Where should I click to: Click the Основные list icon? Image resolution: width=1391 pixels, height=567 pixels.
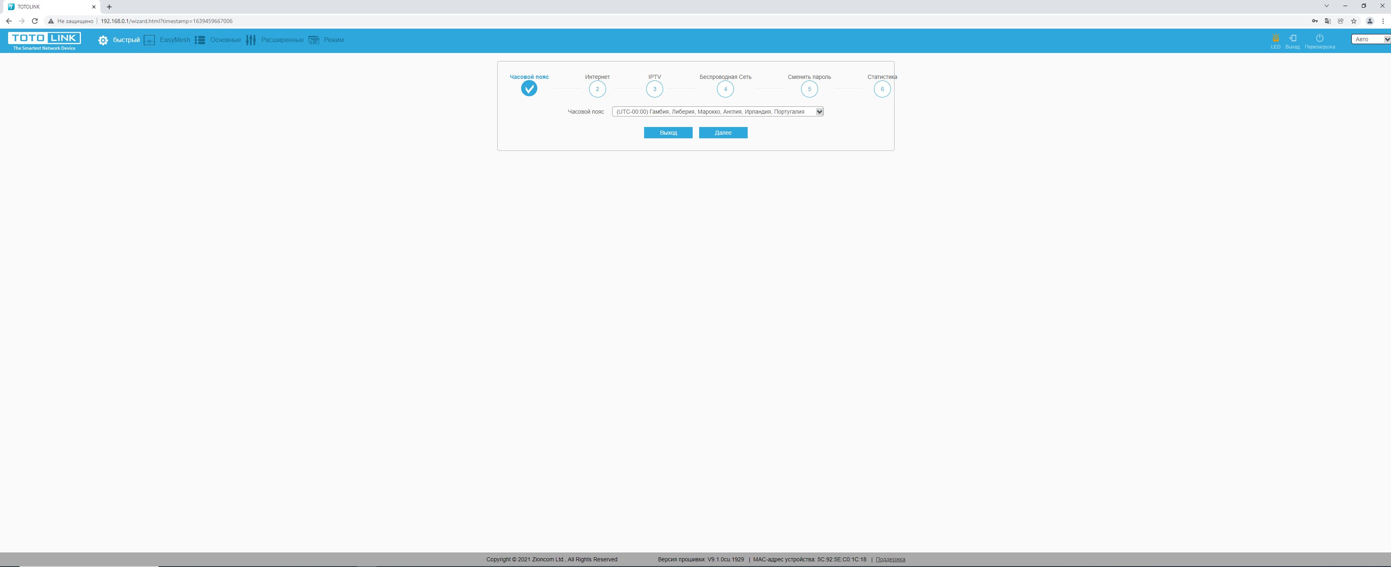click(x=200, y=40)
